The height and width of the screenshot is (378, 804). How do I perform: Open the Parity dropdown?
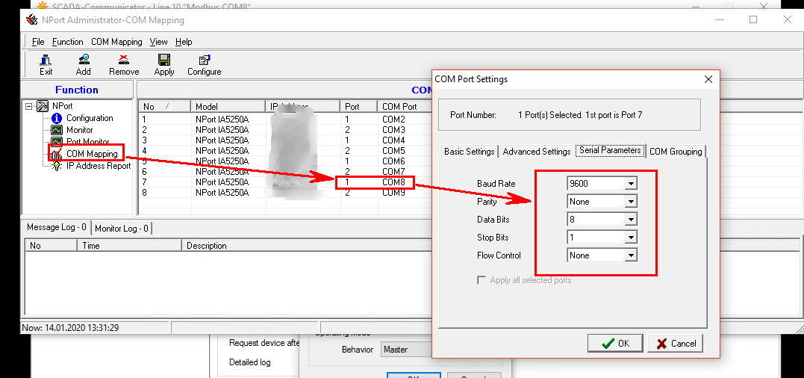[x=631, y=202]
